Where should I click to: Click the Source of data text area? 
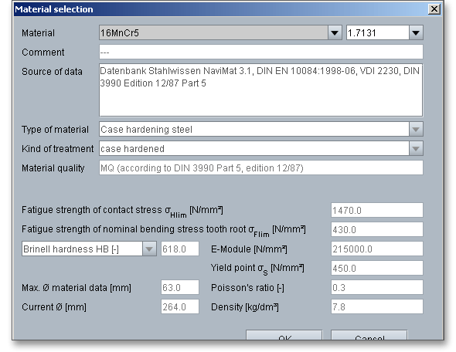(261, 90)
